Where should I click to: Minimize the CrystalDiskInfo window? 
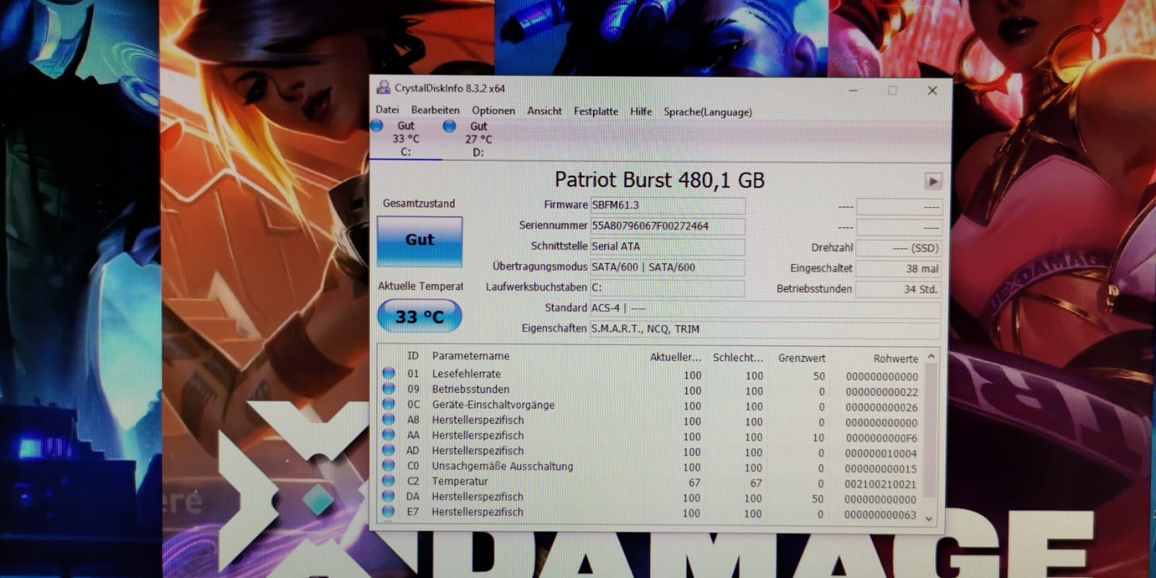(x=853, y=90)
